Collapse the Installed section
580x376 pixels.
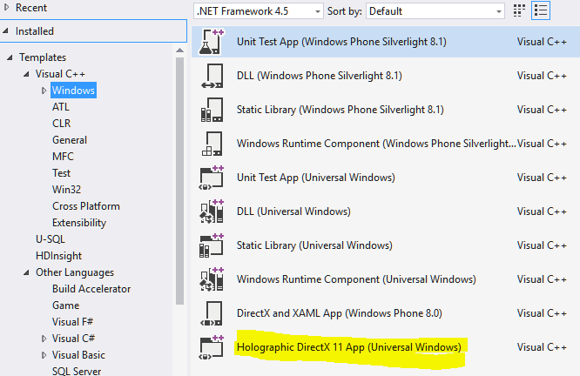pyautogui.click(x=6, y=31)
